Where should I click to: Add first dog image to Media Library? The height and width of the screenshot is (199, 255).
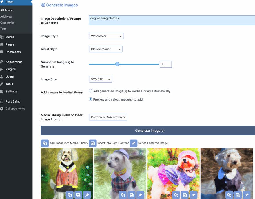(70, 195)
